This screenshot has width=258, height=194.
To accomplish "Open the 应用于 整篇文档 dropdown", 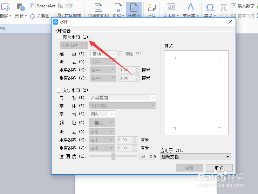I will click(196, 157).
